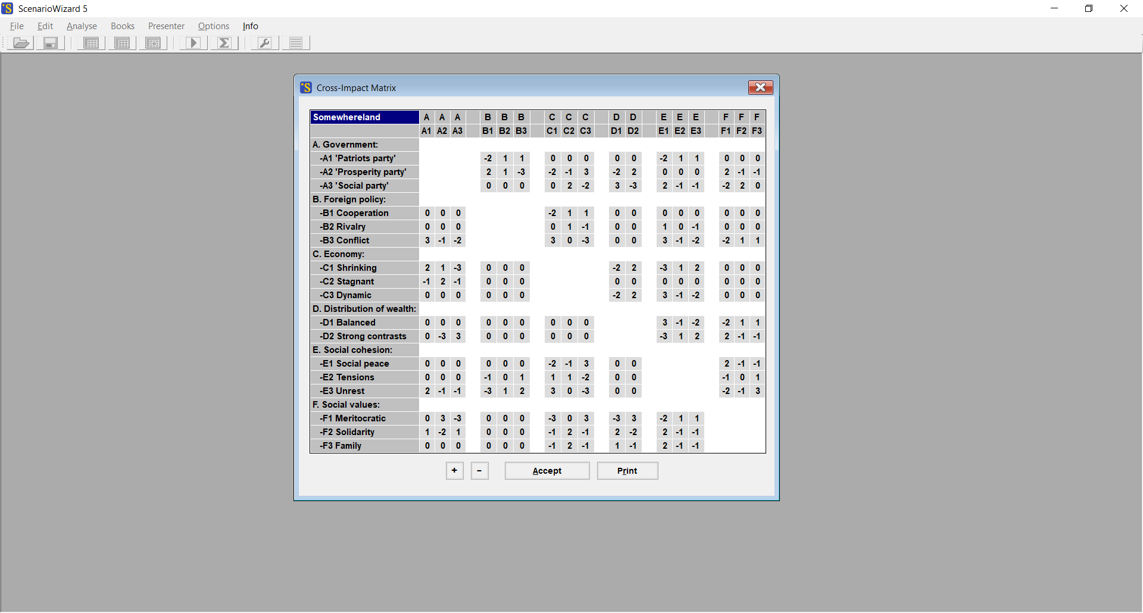Edit cell at row A1 Patriots, column B1
The height and width of the screenshot is (613, 1143).
(x=488, y=158)
